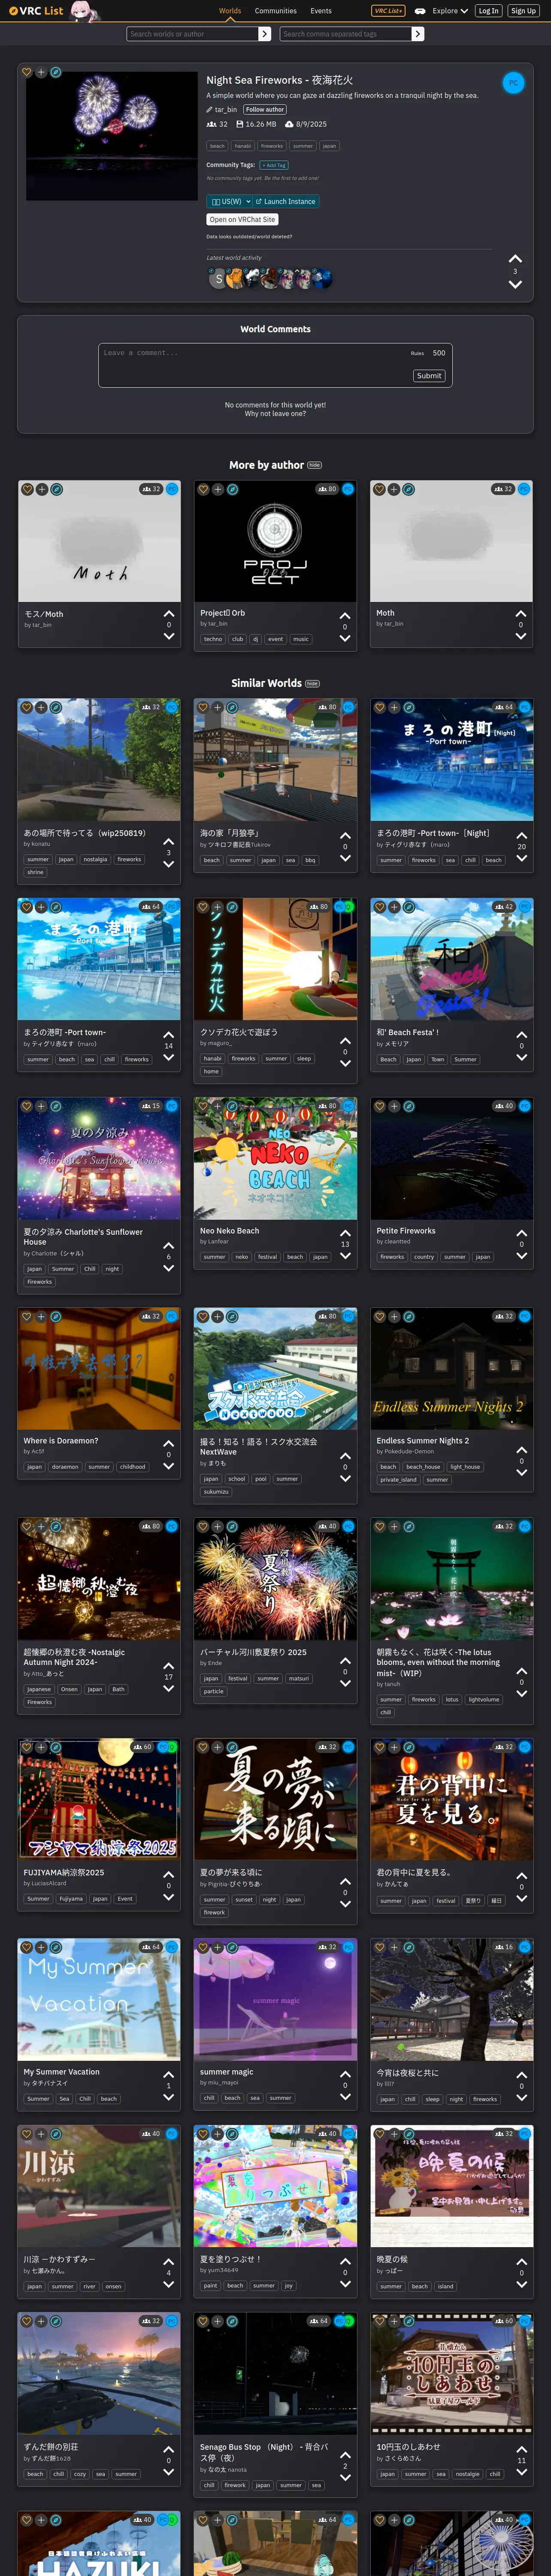Submit the world comment
Image resolution: width=551 pixels, height=2576 pixels.
coord(429,376)
